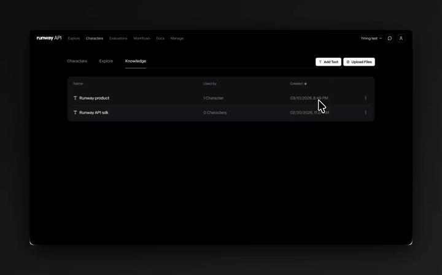This screenshot has height=275, width=442.
Task: Open the Runway product knowledge entry
Action: tap(94, 98)
